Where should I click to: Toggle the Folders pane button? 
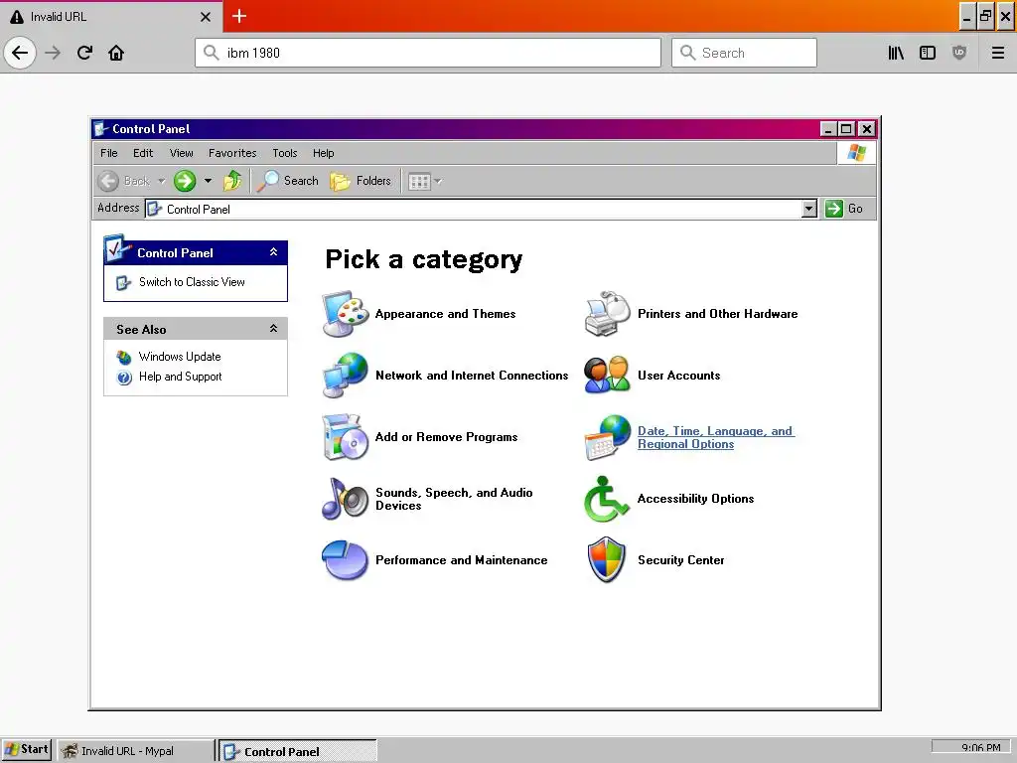coord(361,181)
